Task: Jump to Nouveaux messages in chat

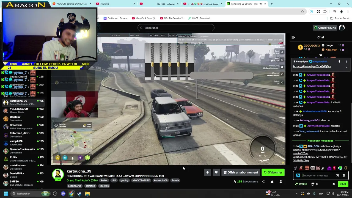Action: (320, 141)
